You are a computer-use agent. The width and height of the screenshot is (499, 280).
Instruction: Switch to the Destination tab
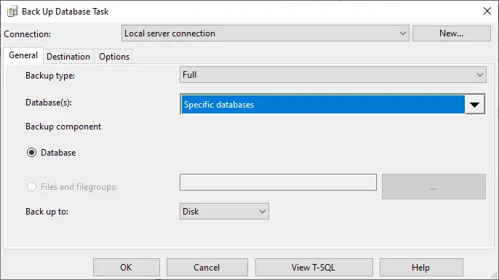click(68, 57)
